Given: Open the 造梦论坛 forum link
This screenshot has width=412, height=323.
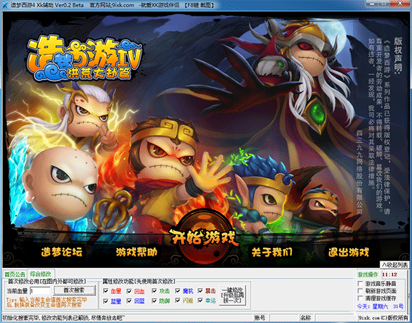Looking at the screenshot, I should point(62,252).
